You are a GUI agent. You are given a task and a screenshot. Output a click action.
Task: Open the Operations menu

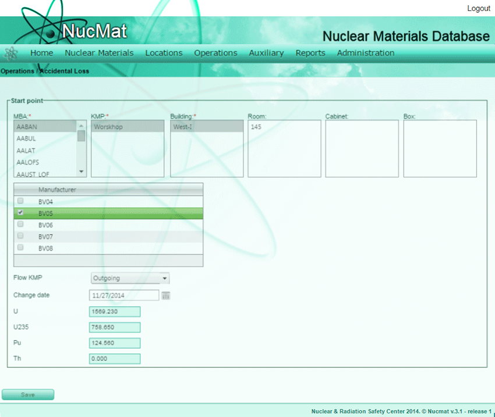215,53
